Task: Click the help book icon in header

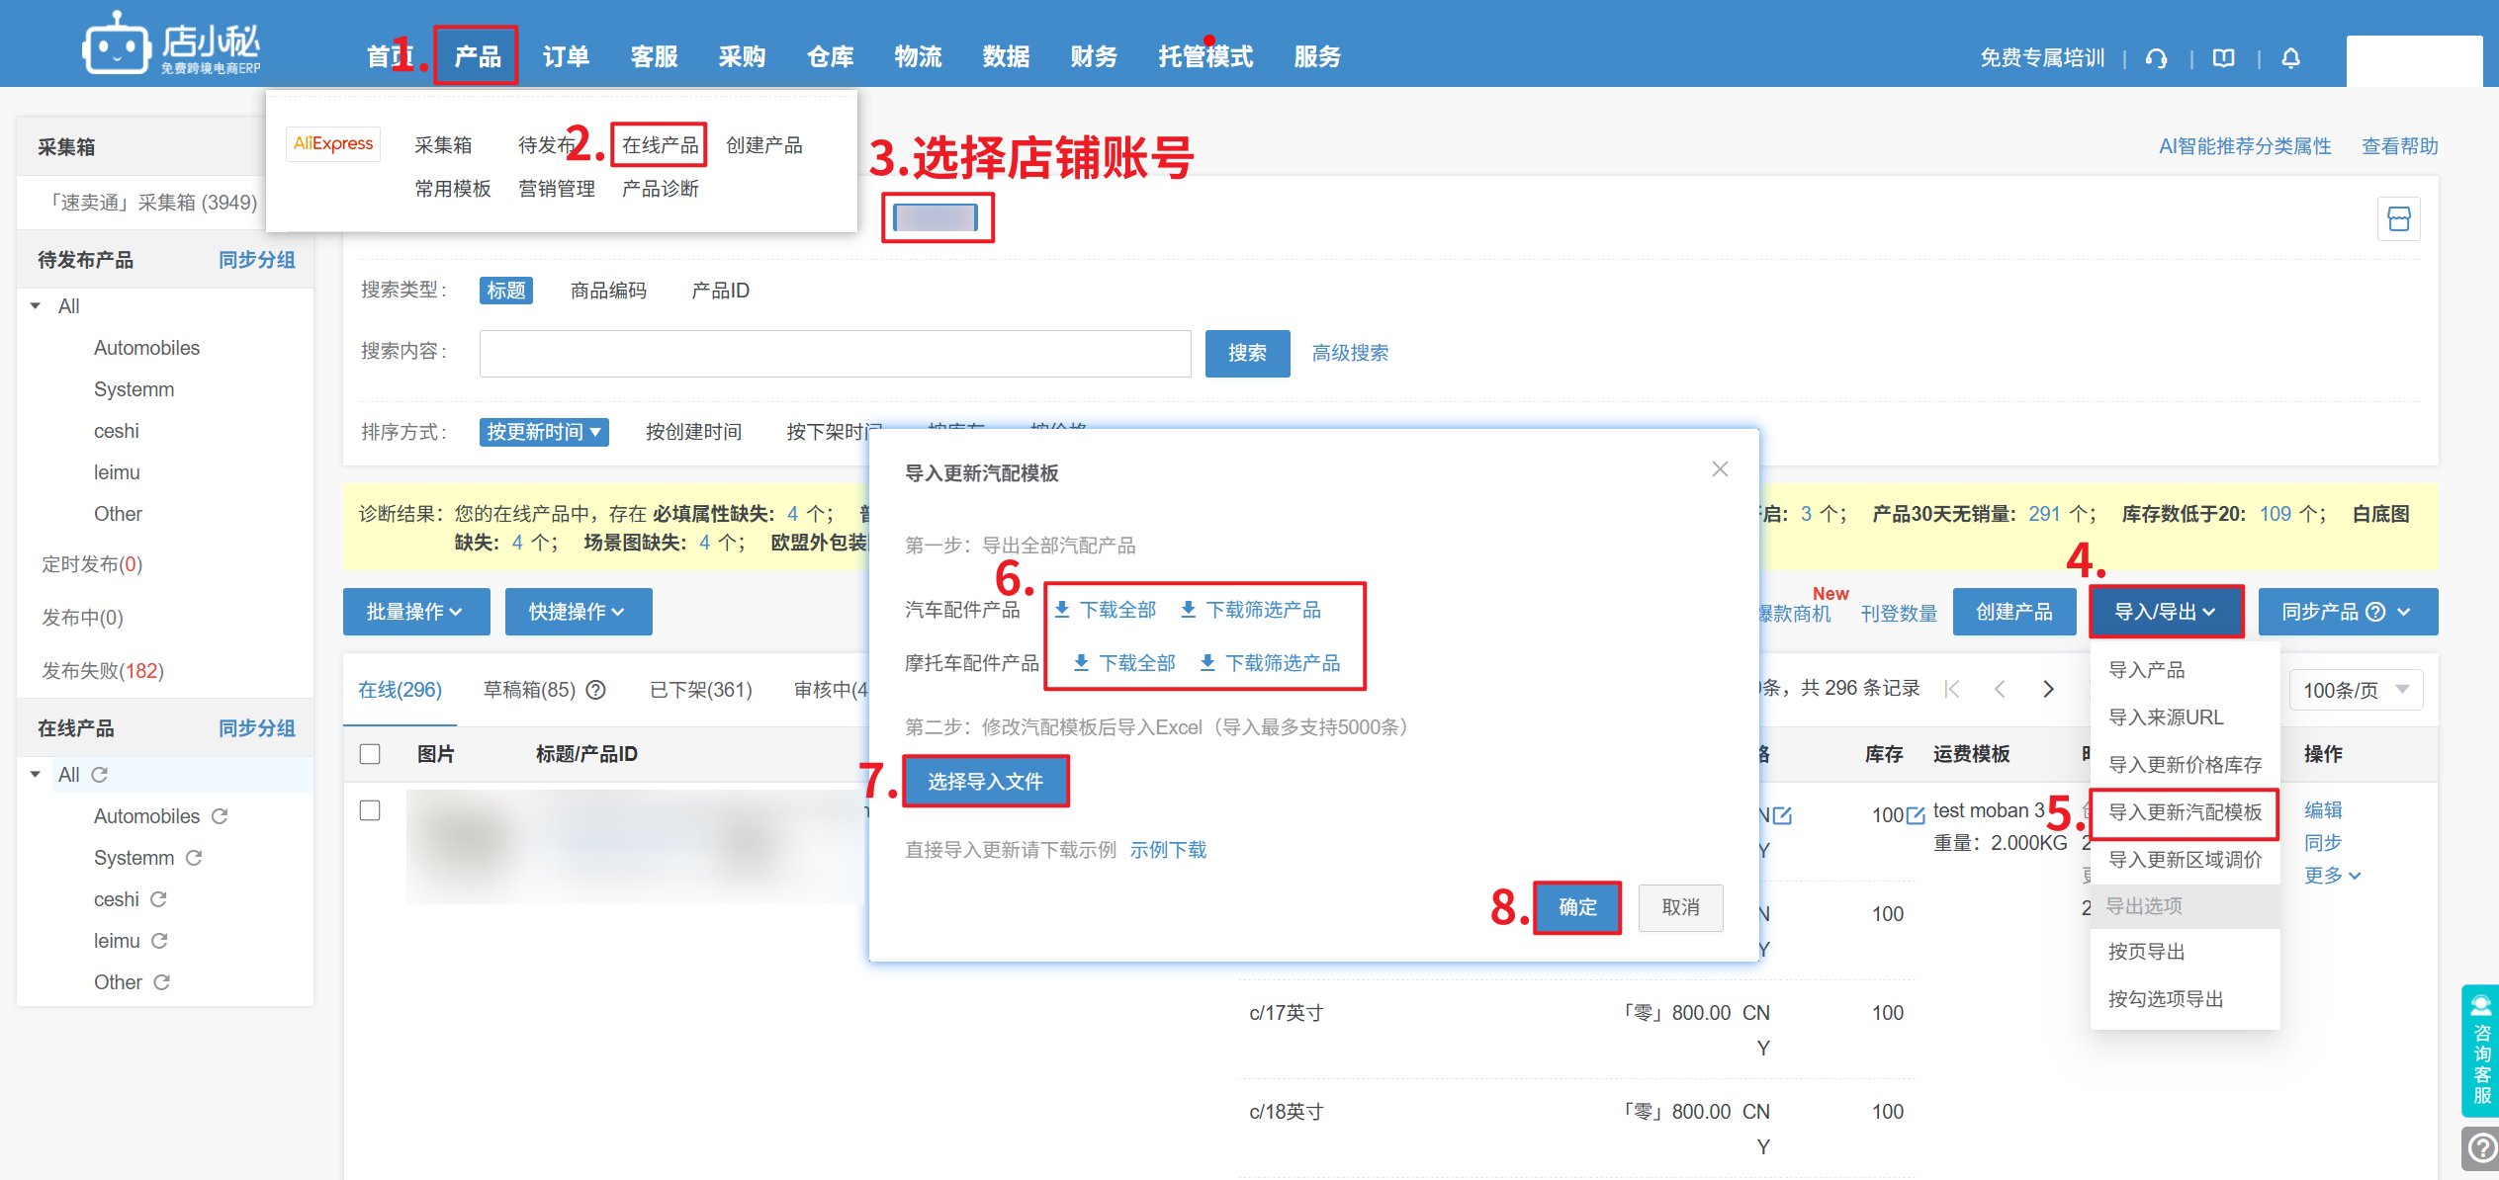Action: click(x=2223, y=58)
